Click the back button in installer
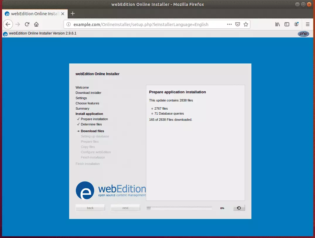 (x=90, y=208)
